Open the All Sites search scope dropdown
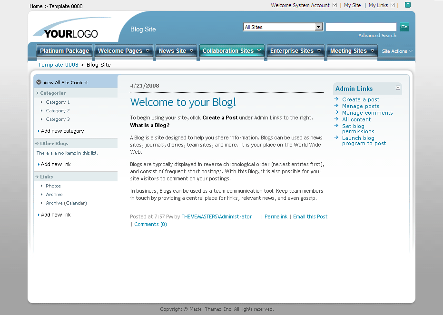 point(319,27)
